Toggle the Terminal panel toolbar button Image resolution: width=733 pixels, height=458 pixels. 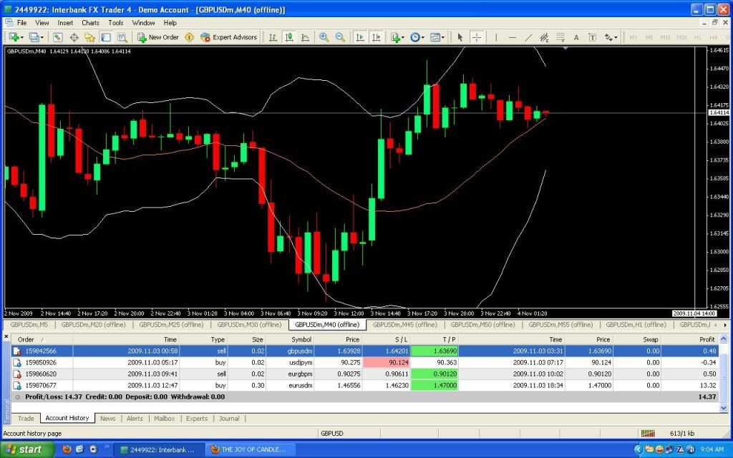pos(106,37)
